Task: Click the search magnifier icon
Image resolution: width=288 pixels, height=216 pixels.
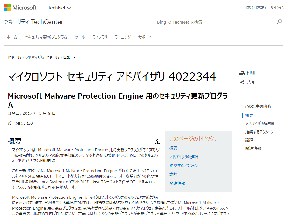Action: [279, 22]
